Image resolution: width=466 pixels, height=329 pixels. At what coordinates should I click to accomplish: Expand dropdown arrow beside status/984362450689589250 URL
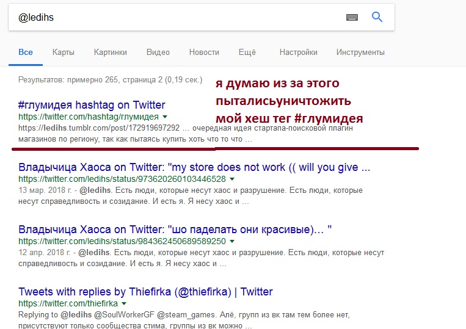pyautogui.click(x=232, y=241)
